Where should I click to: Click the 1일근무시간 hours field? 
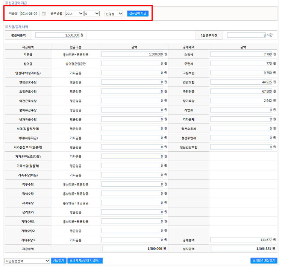[x=247, y=35]
